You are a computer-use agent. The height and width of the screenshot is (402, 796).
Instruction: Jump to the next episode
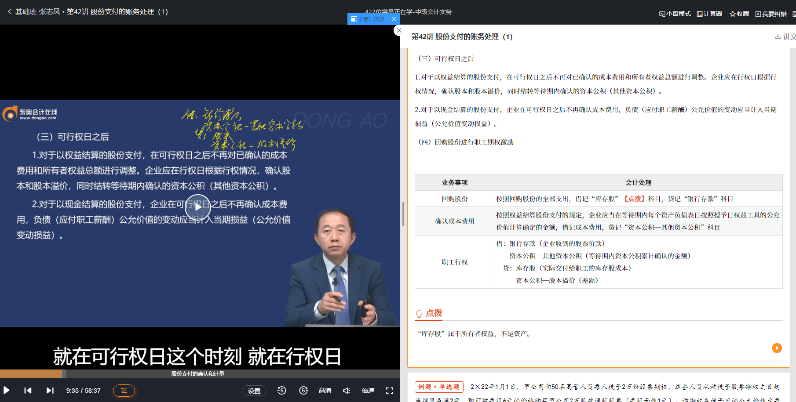point(49,390)
